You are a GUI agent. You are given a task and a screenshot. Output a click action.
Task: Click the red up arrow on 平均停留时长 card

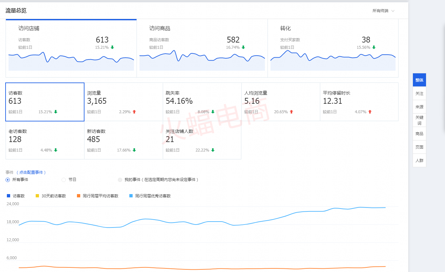[370, 112]
